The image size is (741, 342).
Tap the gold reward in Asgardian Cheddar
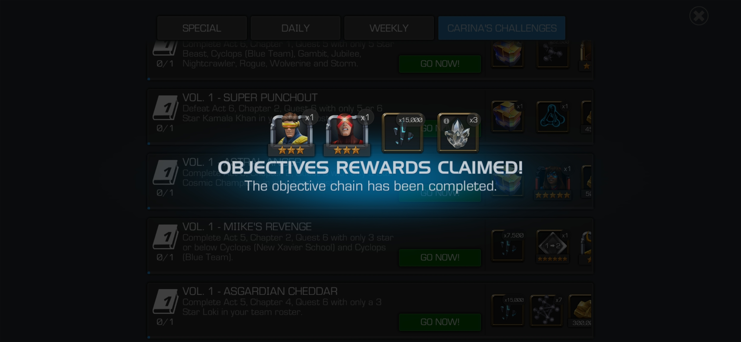580,310
